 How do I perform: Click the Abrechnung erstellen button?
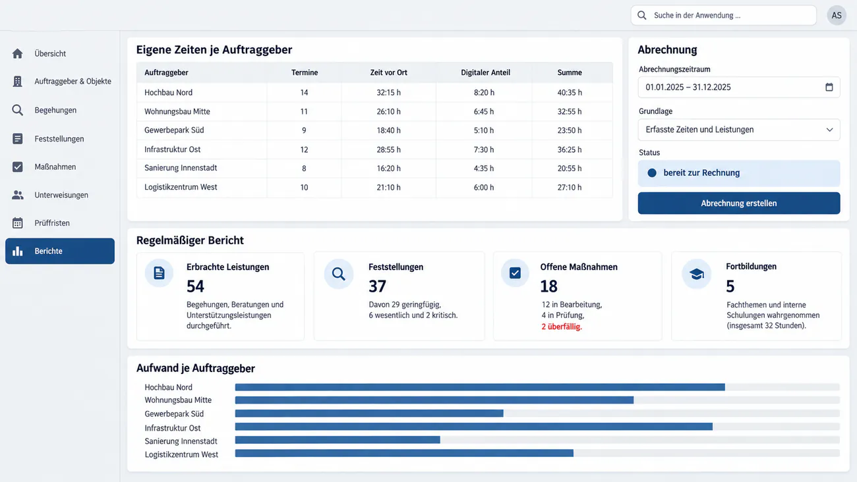pyautogui.click(x=739, y=203)
